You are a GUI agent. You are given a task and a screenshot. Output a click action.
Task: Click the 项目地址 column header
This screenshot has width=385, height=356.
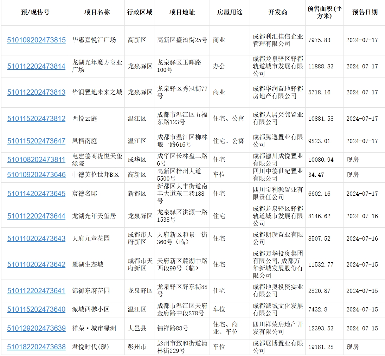pyautogui.click(x=182, y=12)
